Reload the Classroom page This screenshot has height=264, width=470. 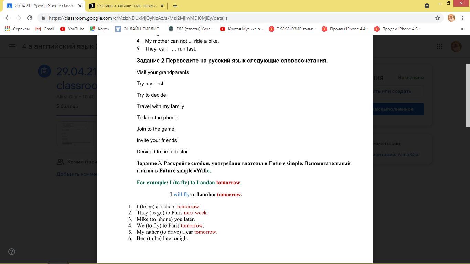tap(30, 18)
